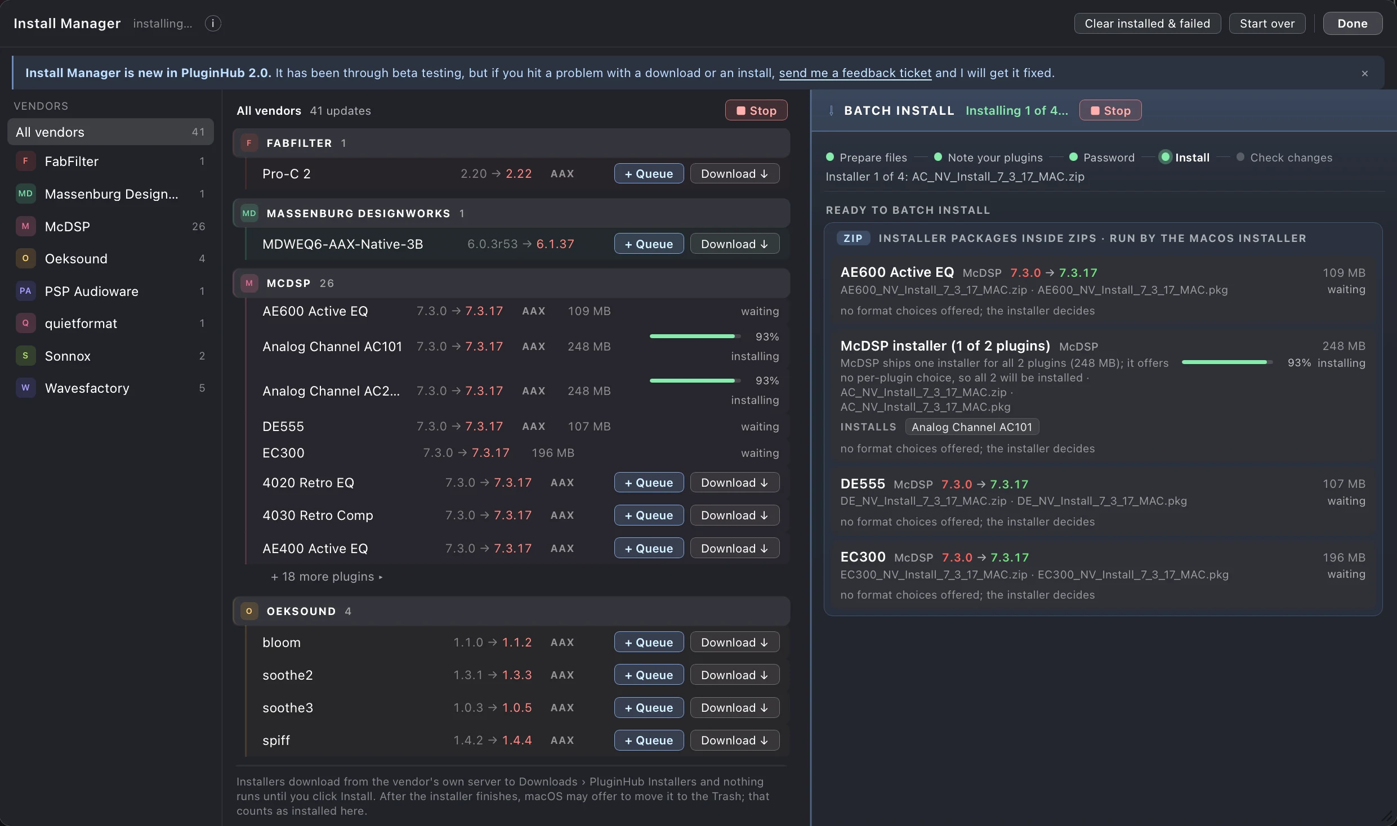The width and height of the screenshot is (1397, 826).
Task: Click the AE600 Active EQ title in batch install
Action: pyautogui.click(x=897, y=272)
